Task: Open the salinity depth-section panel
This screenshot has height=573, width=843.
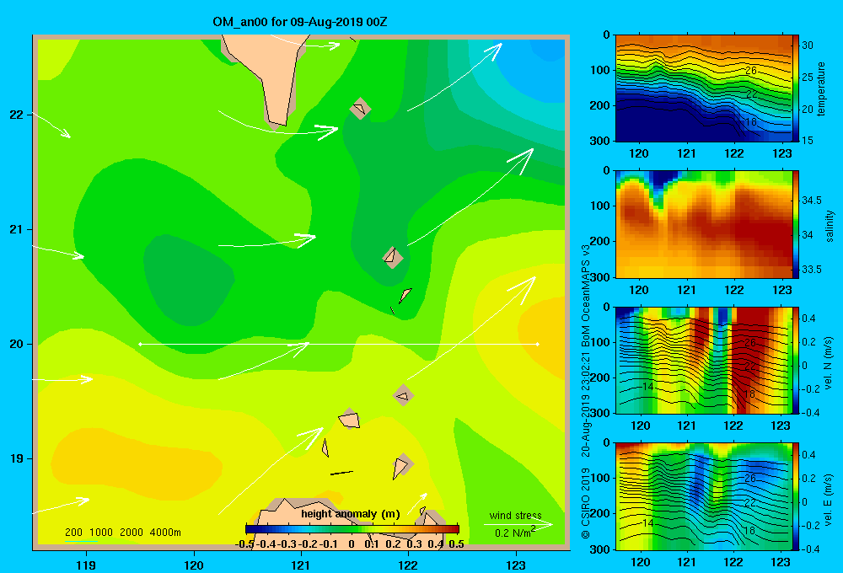Action: click(704, 224)
